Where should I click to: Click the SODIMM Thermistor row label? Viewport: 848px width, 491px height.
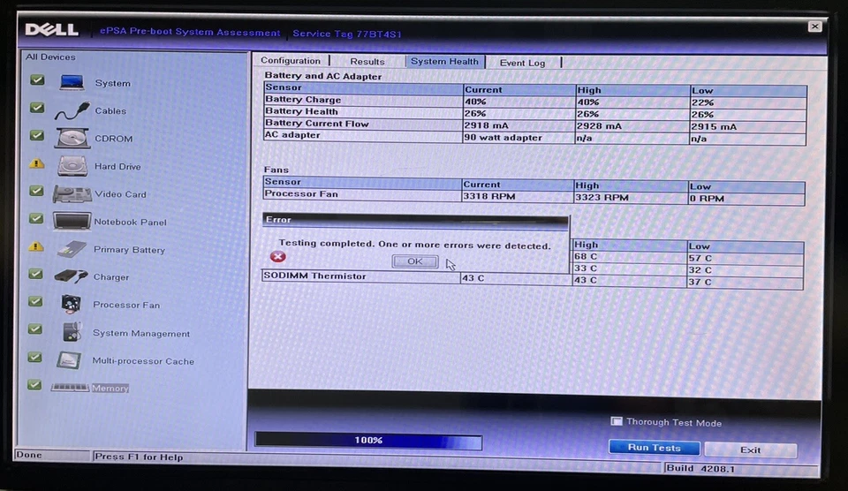point(314,276)
